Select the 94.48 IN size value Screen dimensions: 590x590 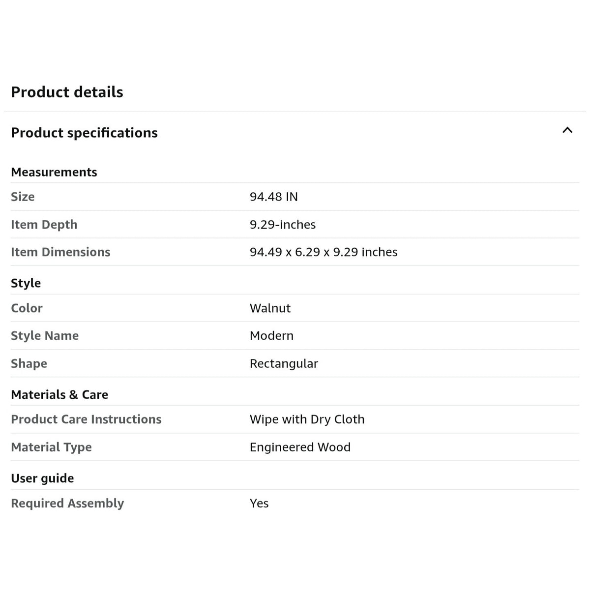(273, 197)
